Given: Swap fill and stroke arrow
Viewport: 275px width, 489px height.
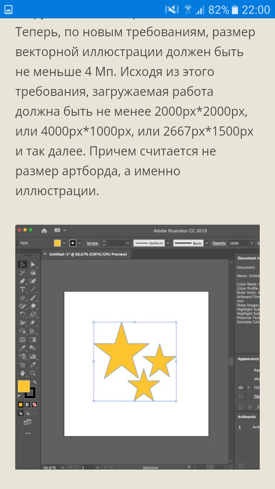Looking at the screenshot, I should click(35, 382).
